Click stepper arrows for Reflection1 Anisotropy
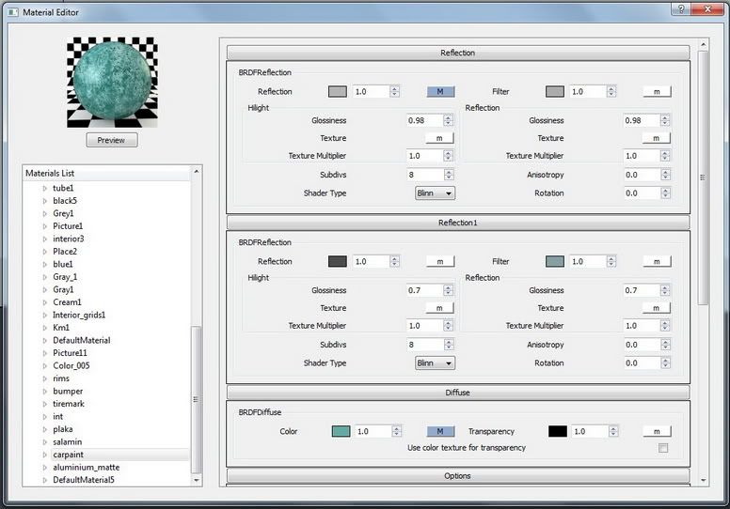The image size is (730, 509). point(665,345)
